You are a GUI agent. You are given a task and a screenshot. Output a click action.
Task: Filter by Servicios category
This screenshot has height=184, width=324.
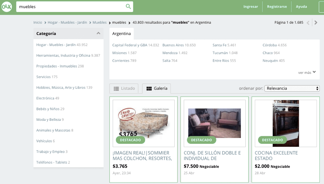click(47, 77)
